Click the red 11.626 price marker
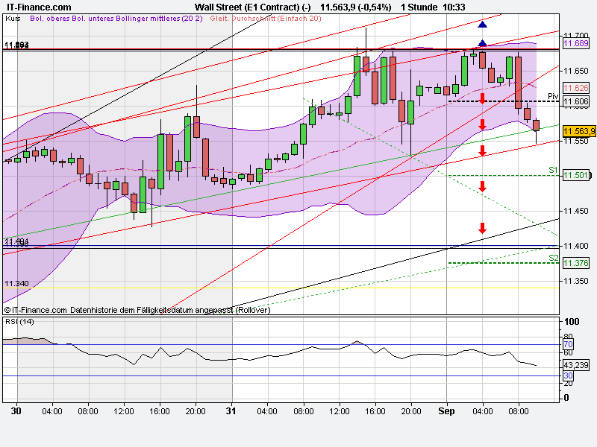 coord(575,87)
